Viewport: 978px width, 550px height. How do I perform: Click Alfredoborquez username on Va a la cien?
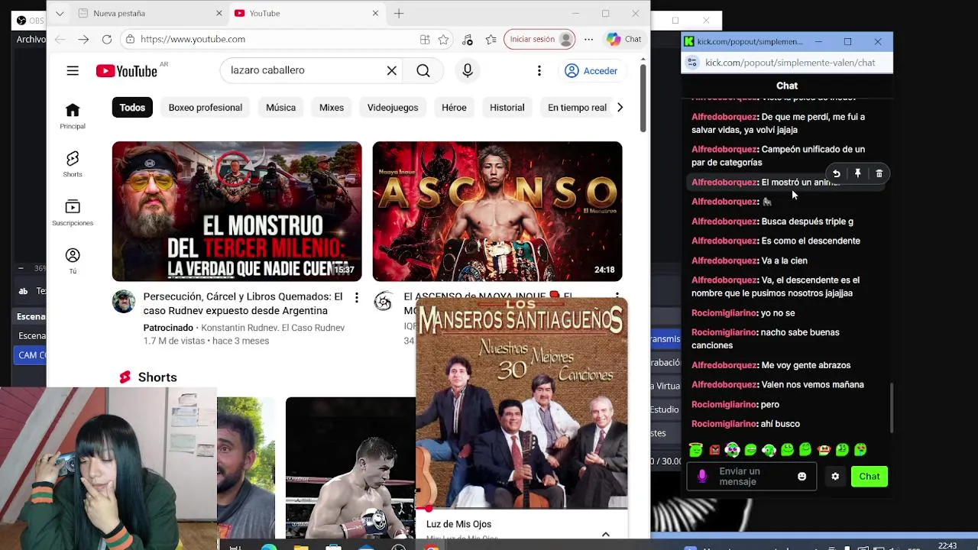(x=724, y=260)
